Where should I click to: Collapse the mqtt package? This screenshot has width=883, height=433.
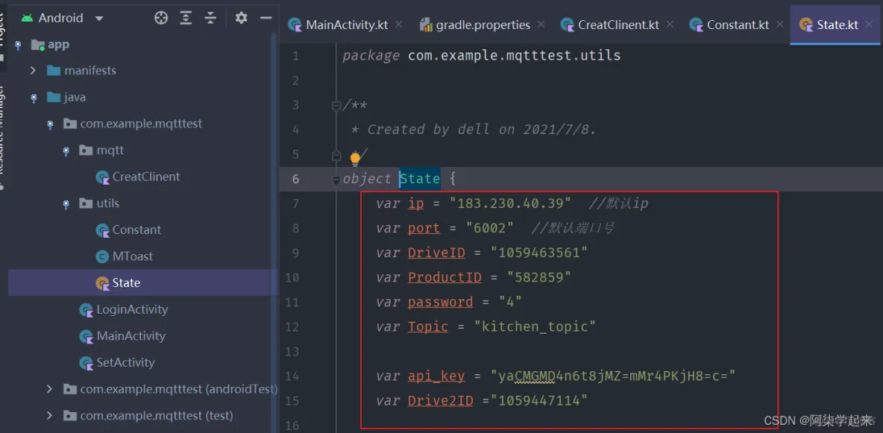(x=66, y=151)
